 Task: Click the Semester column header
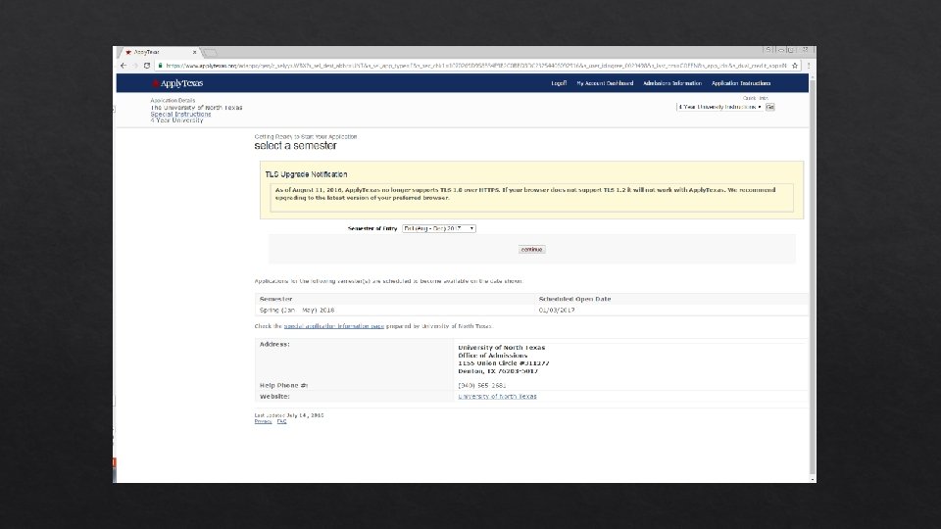[x=275, y=299]
